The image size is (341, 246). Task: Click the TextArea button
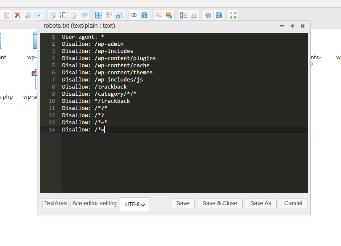[55, 204]
